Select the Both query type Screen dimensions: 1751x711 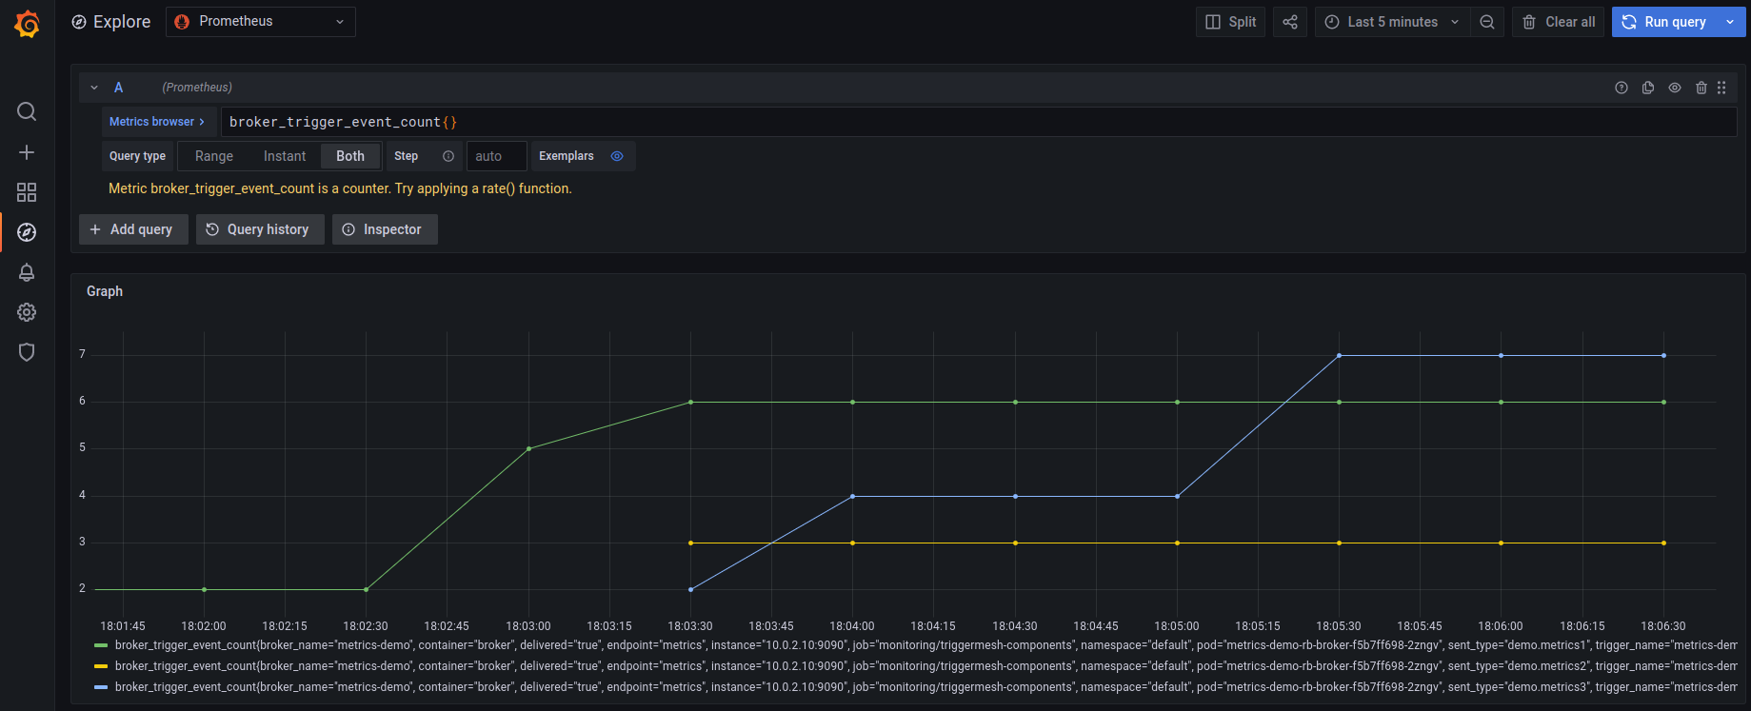coord(350,156)
